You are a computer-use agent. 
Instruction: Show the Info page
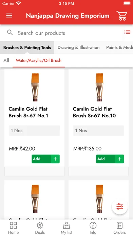pyautogui.click(x=93, y=228)
